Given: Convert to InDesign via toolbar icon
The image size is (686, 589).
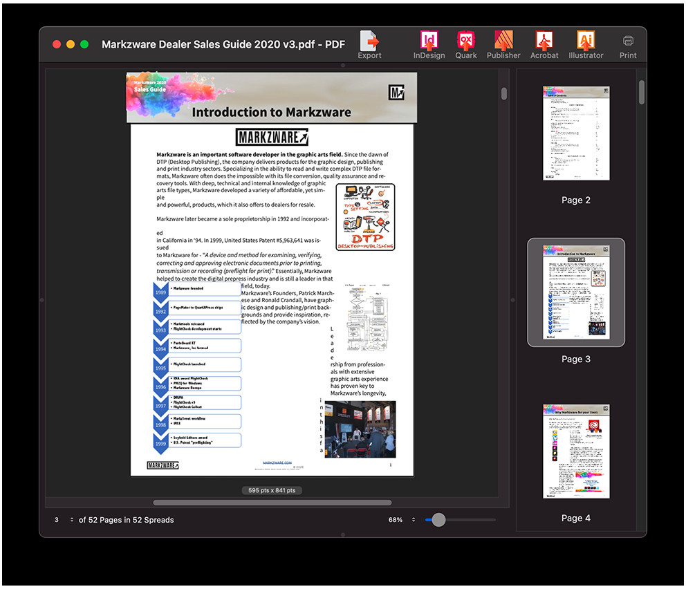Looking at the screenshot, I should click(429, 45).
